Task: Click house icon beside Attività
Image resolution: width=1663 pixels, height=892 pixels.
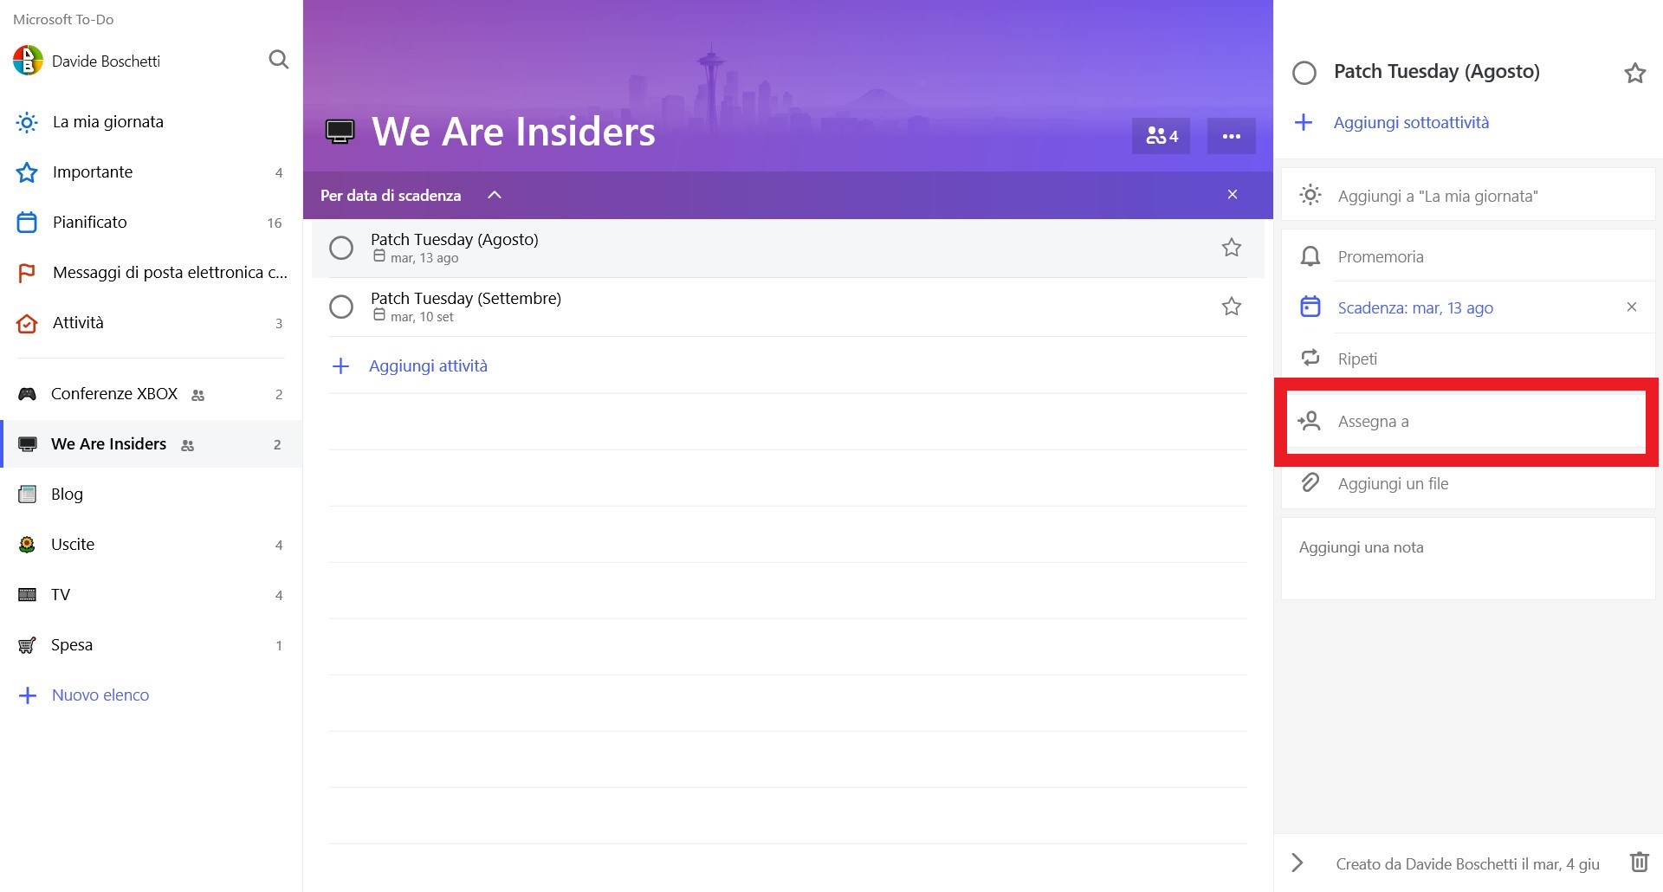Action: pyautogui.click(x=27, y=323)
